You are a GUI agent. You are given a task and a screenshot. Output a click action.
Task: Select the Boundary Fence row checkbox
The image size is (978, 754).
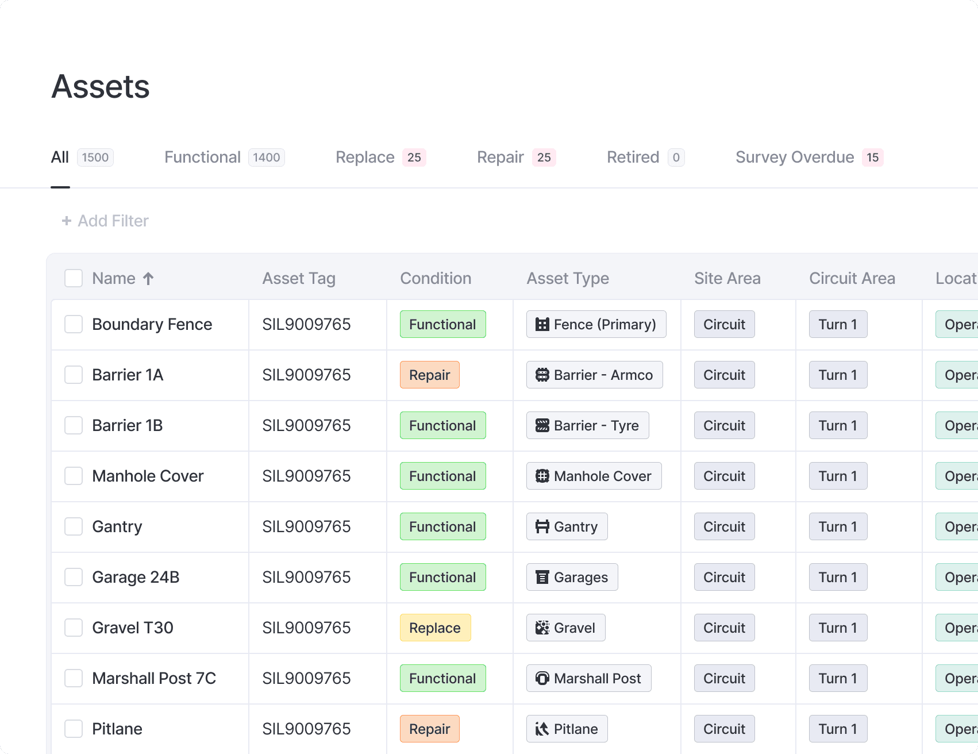[74, 324]
